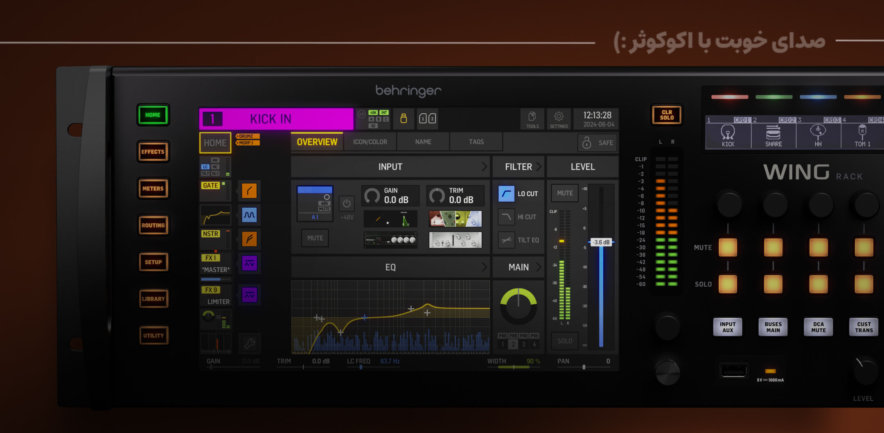884x433 pixels.
Task: Open the orange gate curve icon
Action: [249, 191]
